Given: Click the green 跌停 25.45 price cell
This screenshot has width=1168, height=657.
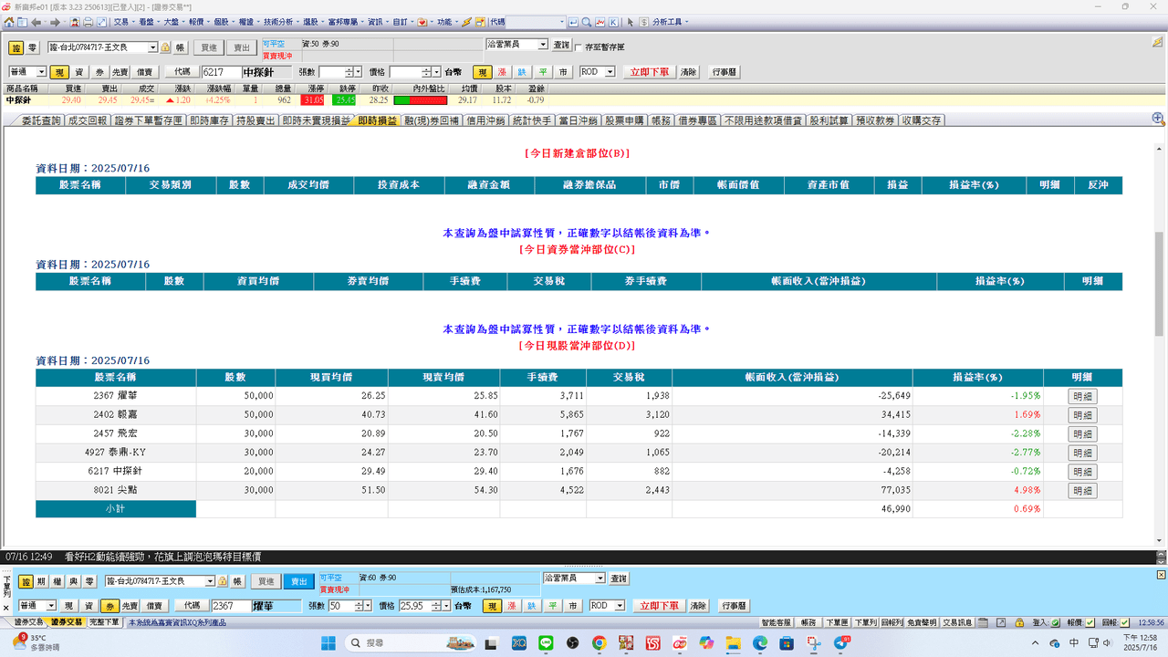Looking at the screenshot, I should pos(345,100).
